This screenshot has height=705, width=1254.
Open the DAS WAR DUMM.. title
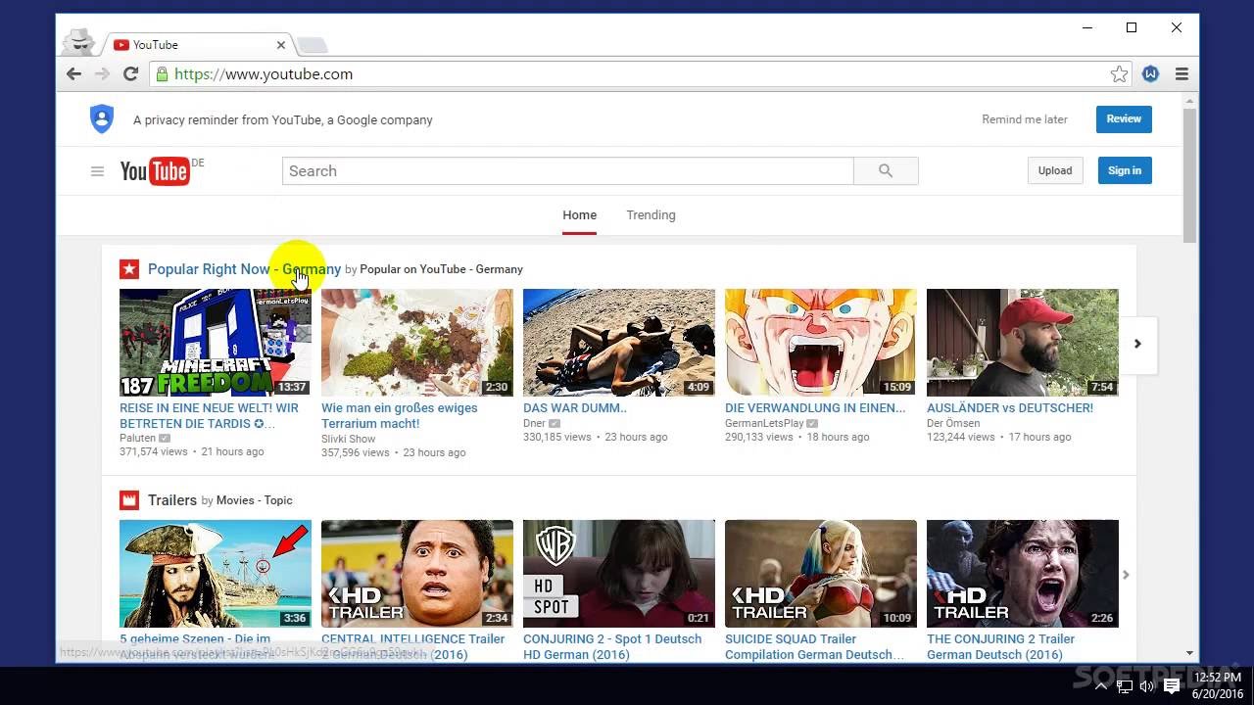pos(575,408)
